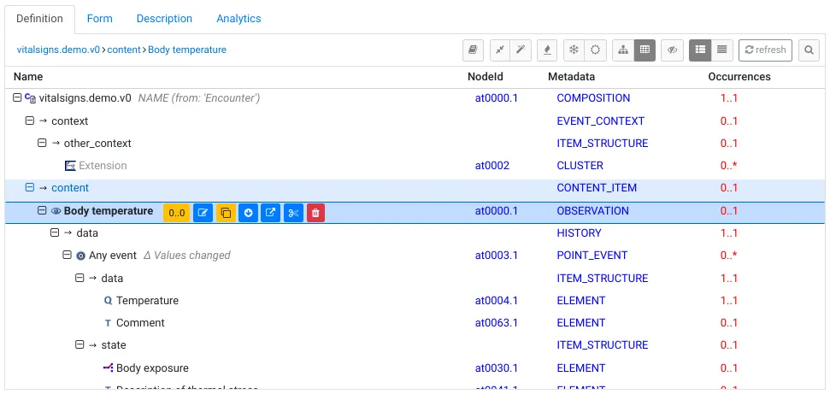Toggle the table grid view button
This screenshot has width=830, height=394.
[645, 50]
